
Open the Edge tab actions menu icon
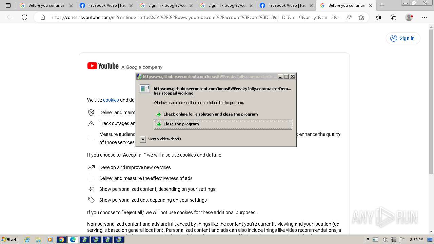(8, 5)
